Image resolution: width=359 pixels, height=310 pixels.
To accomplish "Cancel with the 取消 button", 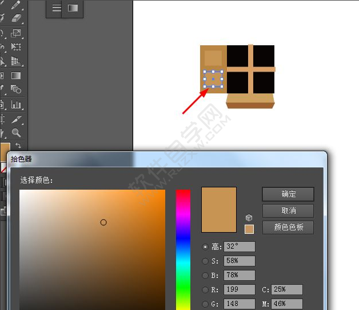I will click(288, 211).
